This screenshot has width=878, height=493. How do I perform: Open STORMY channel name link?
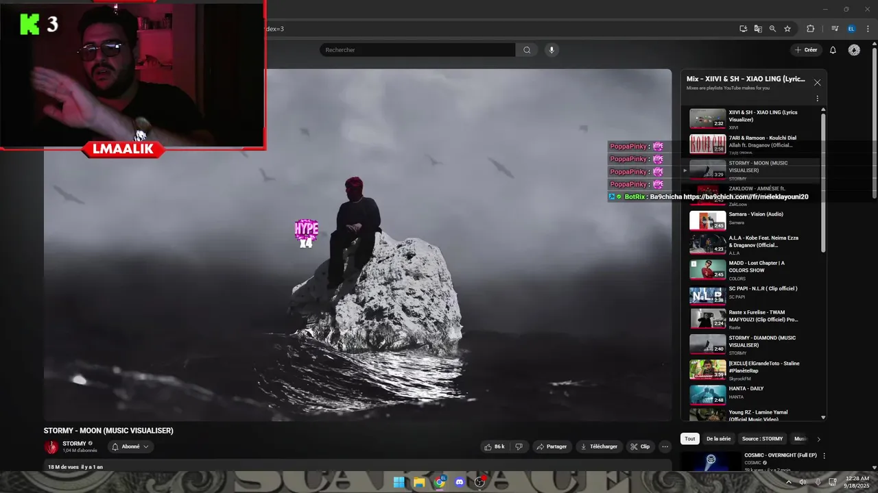pos(74,444)
